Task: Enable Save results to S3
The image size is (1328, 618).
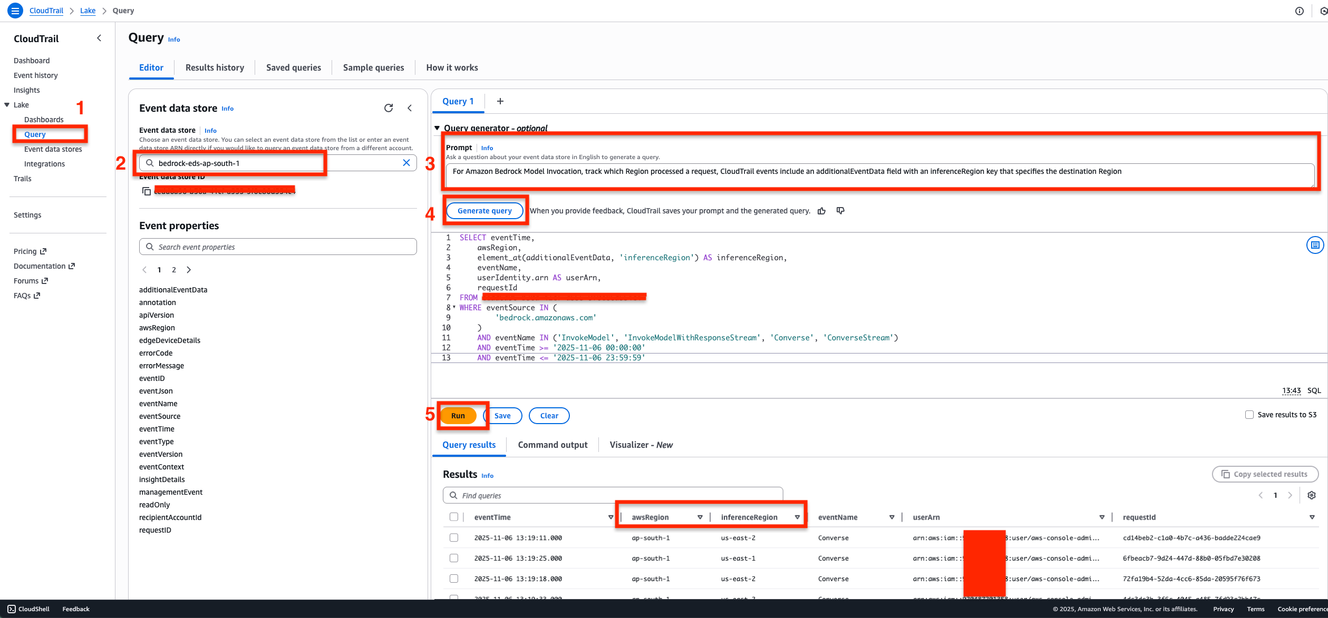Action: point(1249,415)
